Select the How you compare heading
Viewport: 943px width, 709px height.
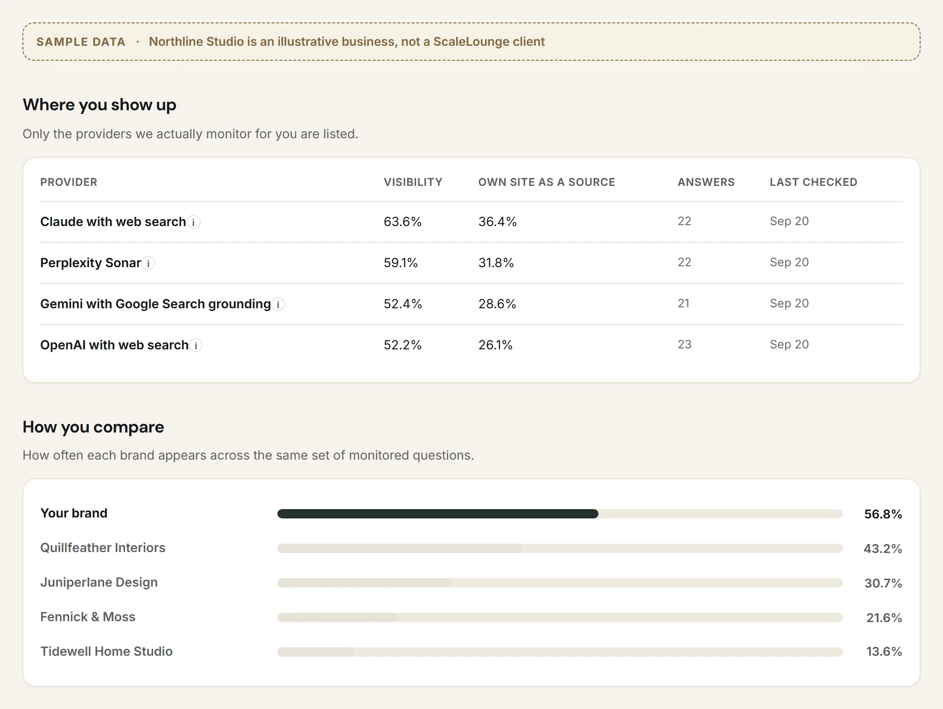pyautogui.click(x=93, y=427)
